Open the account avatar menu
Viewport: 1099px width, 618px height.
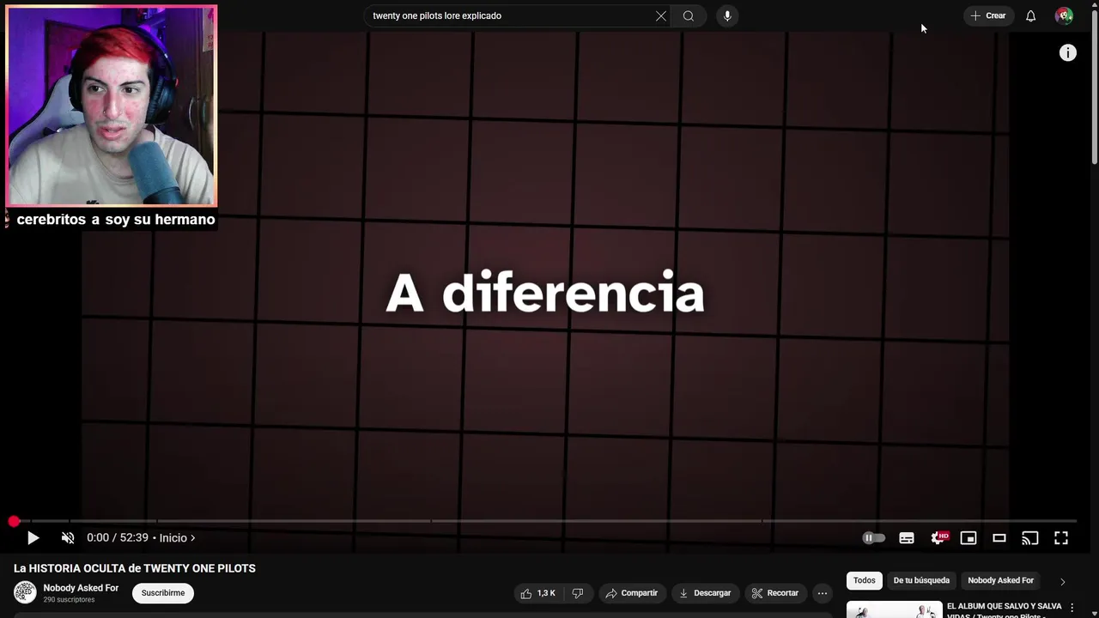[x=1064, y=15]
